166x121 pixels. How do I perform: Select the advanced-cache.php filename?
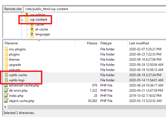(24, 85)
